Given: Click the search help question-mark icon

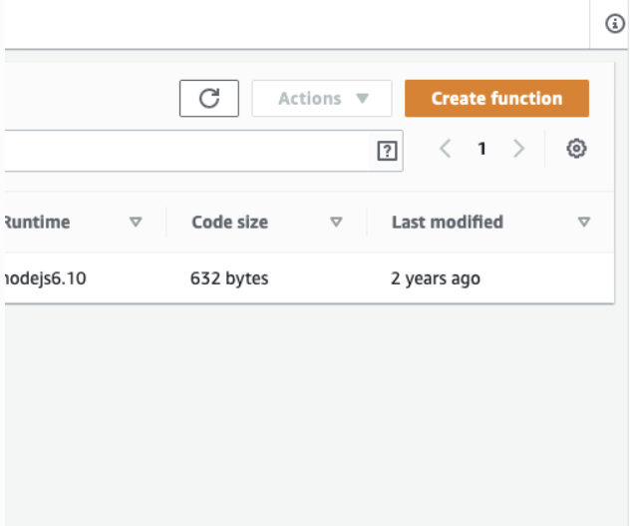Looking at the screenshot, I should [x=388, y=151].
